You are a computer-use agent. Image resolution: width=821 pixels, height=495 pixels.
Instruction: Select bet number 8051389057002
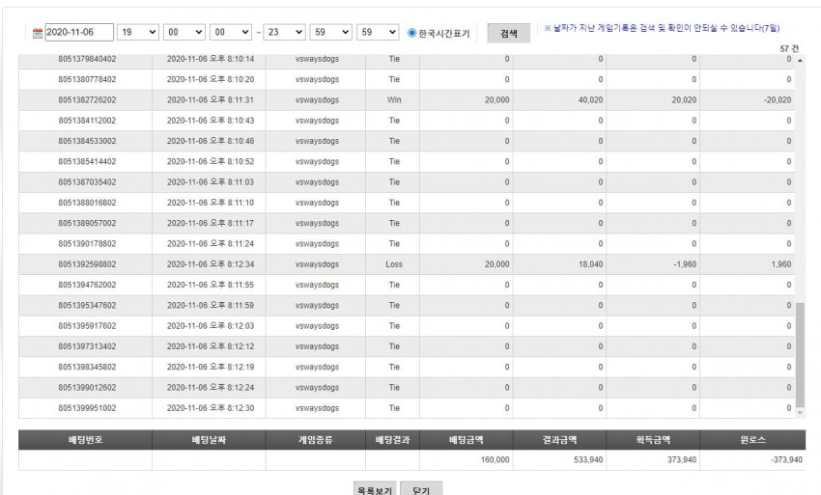coord(87,224)
